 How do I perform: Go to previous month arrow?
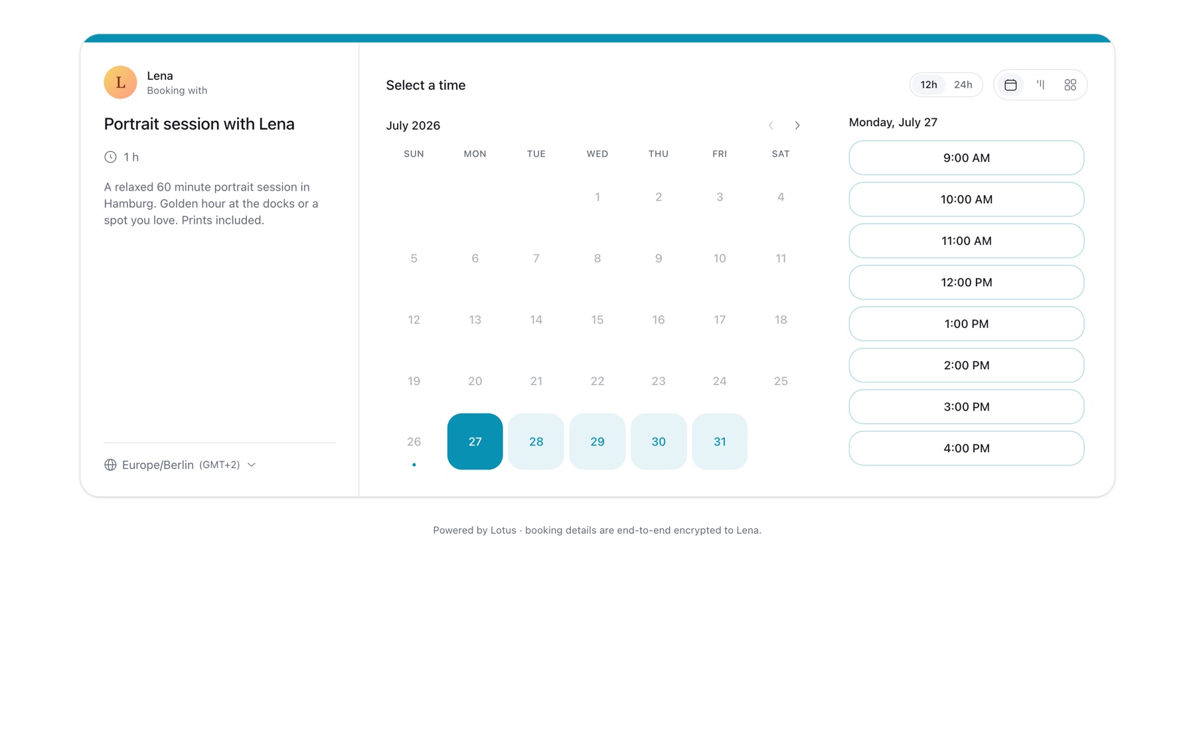click(x=771, y=125)
